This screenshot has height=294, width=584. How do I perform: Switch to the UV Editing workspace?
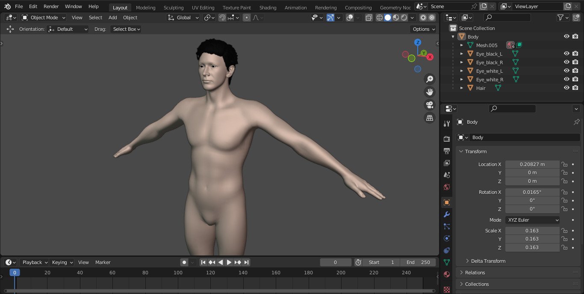click(x=203, y=8)
